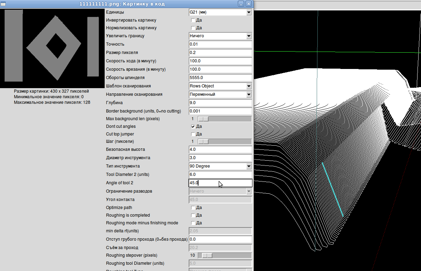Focus the Обороты шпинделя input field
The image size is (421, 271).
click(220, 78)
